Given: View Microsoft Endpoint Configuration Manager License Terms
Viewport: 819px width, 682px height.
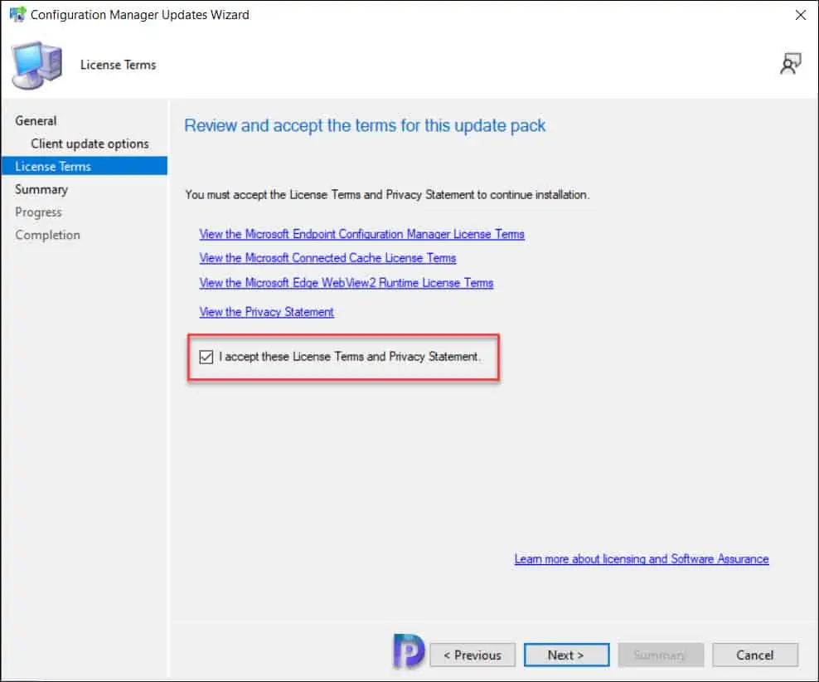Looking at the screenshot, I should pos(361,234).
